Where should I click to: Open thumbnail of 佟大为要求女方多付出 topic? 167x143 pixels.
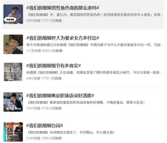tap(13, 44)
